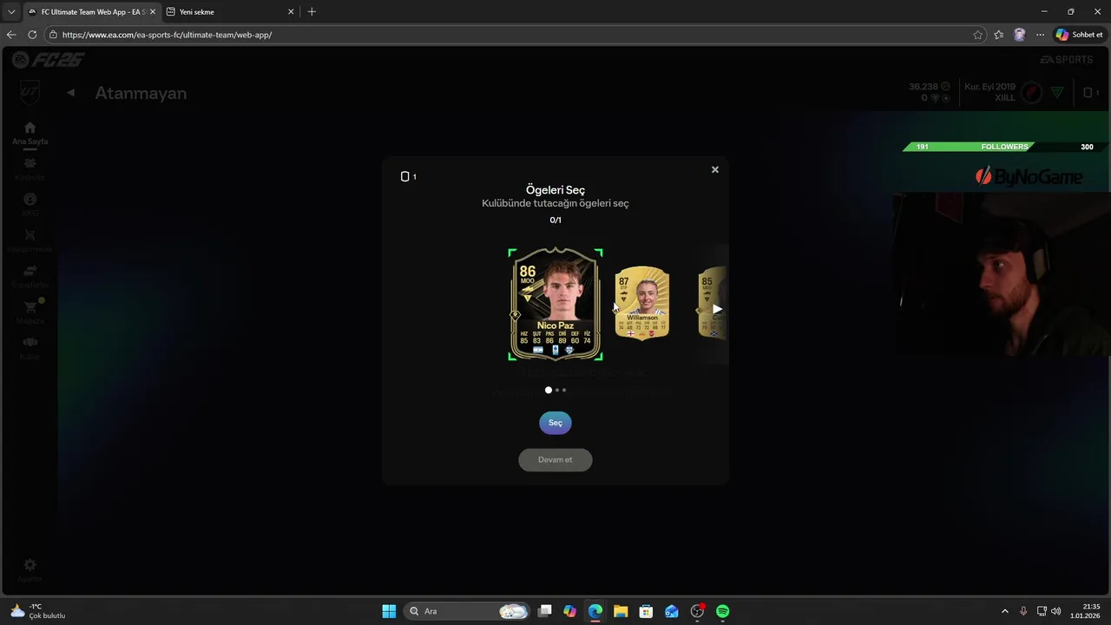Add page to favorites with star icon
Viewport: 1111px width, 625px height.
pyautogui.click(x=978, y=35)
